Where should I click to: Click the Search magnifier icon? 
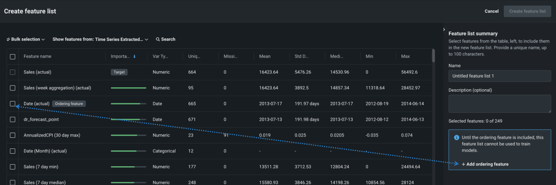pos(158,39)
